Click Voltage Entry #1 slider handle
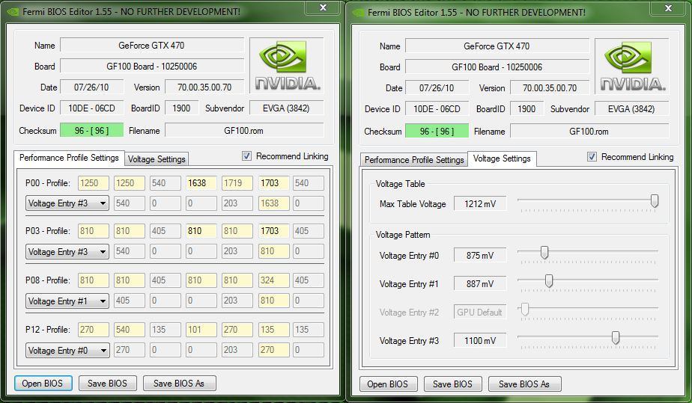 548,281
